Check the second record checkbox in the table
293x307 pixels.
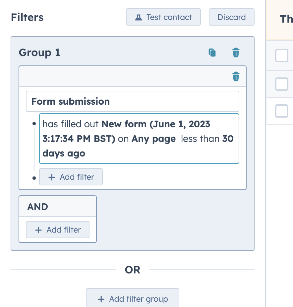(x=282, y=84)
